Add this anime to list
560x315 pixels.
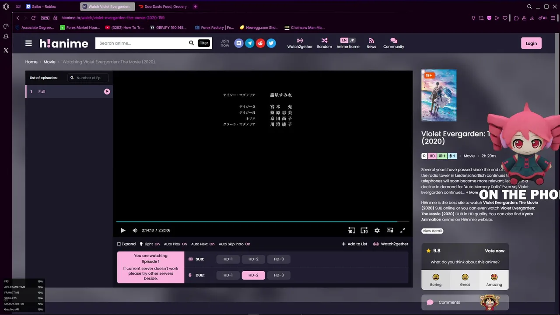point(354,244)
